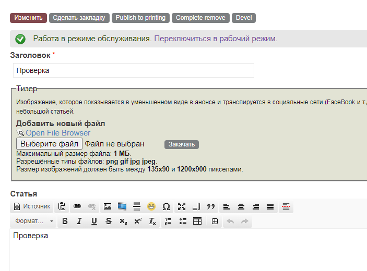
Task: Insert numbered list
Action: (168, 221)
